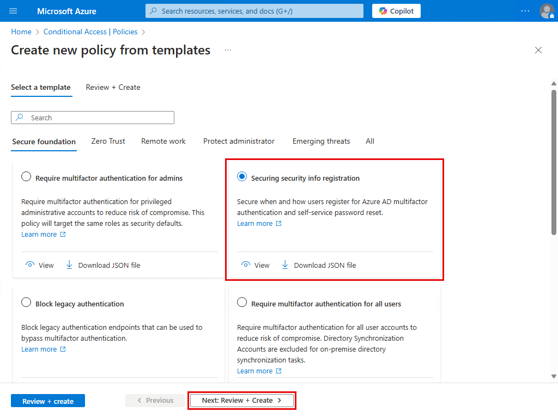Click external link icon in admins card
The height and width of the screenshot is (418, 558).
pyautogui.click(x=63, y=234)
